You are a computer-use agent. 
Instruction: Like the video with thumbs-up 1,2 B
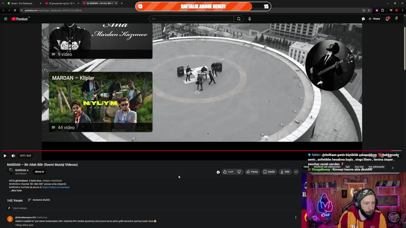pos(228,172)
